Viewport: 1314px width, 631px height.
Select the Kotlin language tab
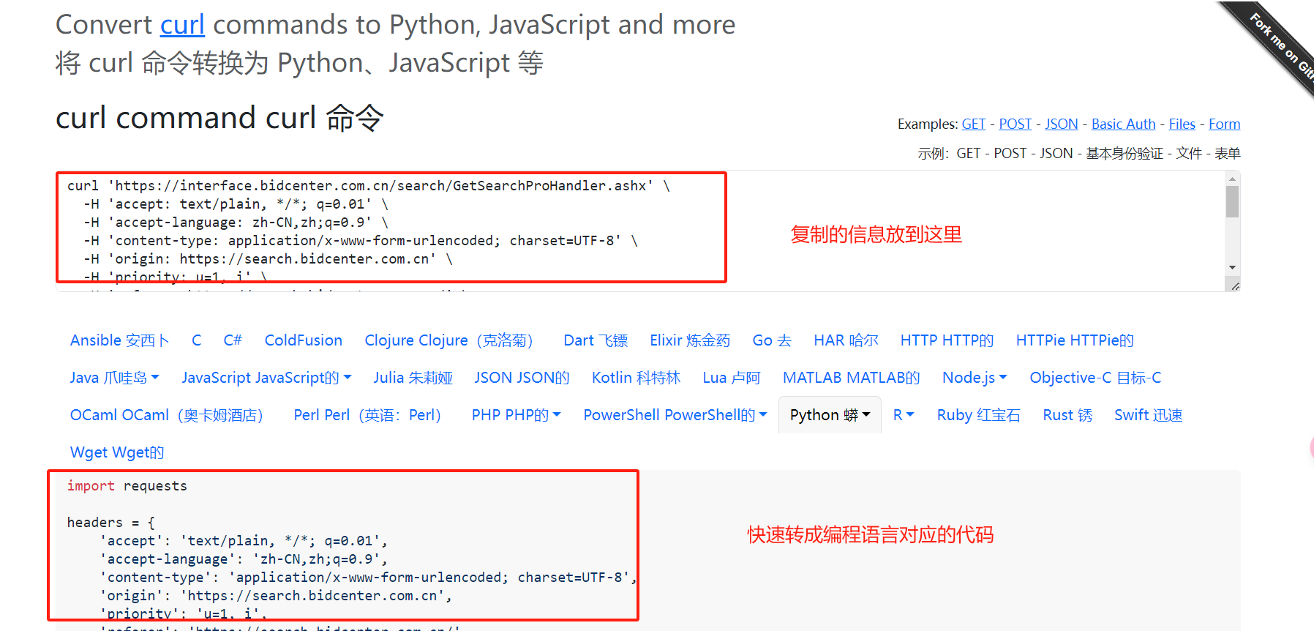pyautogui.click(x=636, y=378)
